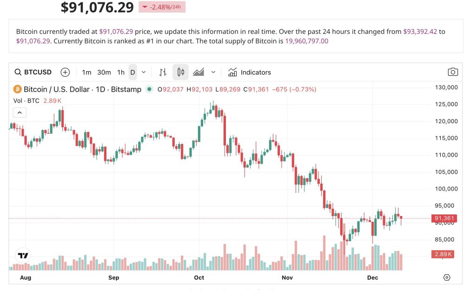Click the 2.89K volume value label

tap(442, 254)
